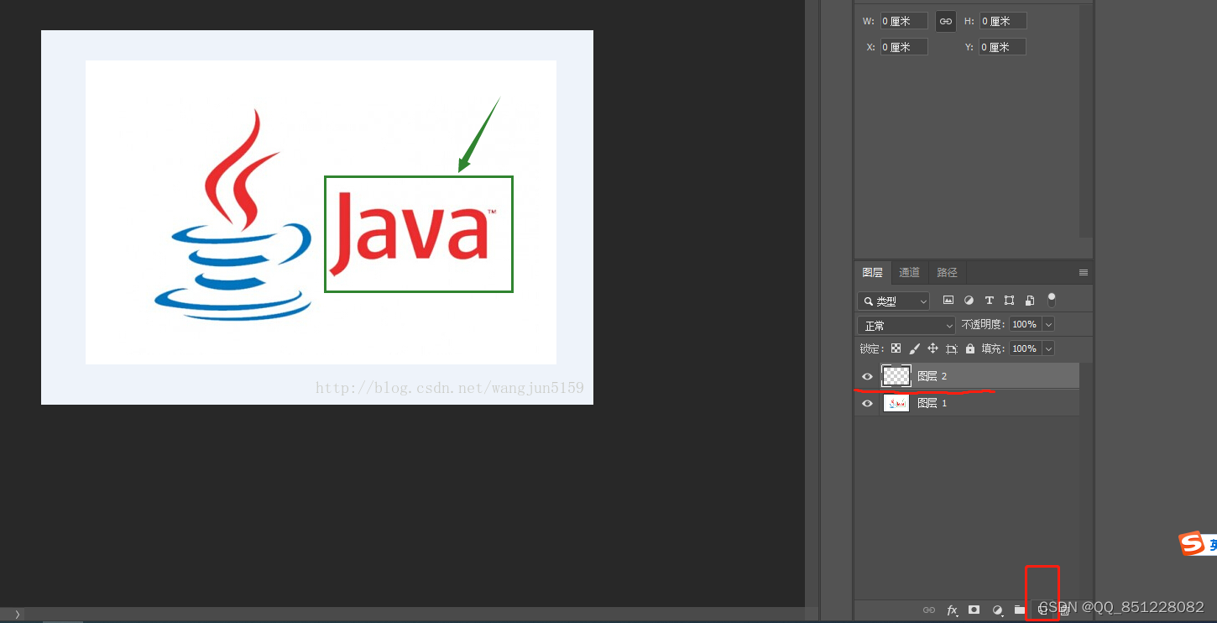Switch to the 路径 tab

pos(948,272)
